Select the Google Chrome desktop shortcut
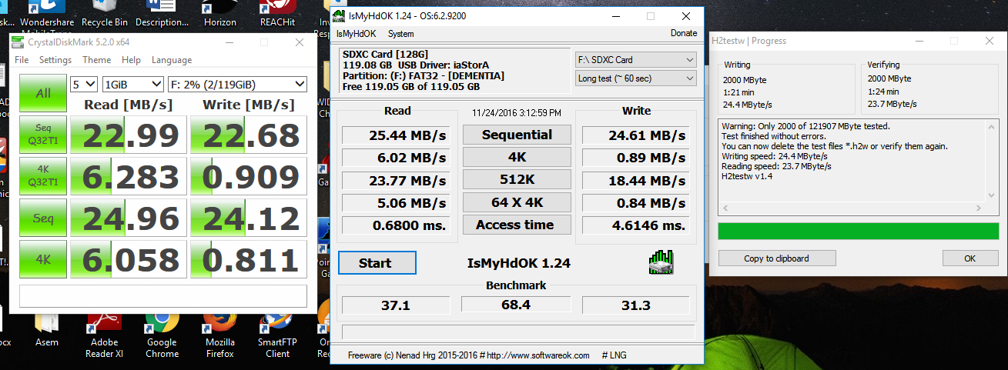The height and width of the screenshot is (370, 1008). coord(162,335)
